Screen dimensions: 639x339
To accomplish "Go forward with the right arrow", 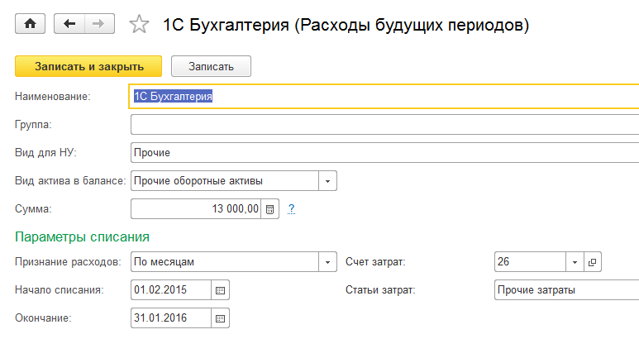I will click(x=99, y=25).
